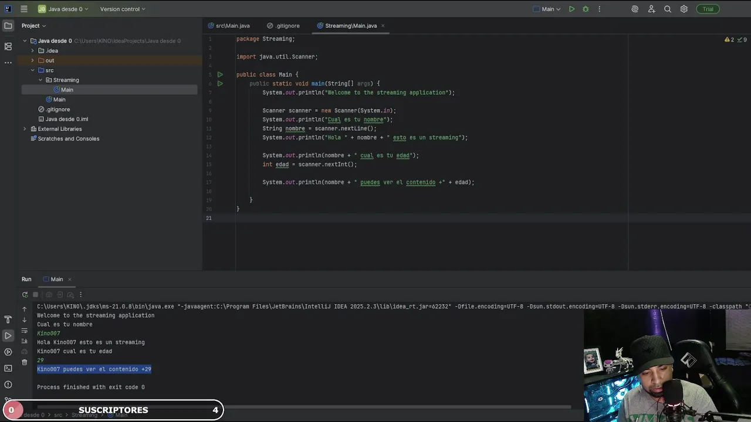Show the warnings inspection count

(x=729, y=39)
